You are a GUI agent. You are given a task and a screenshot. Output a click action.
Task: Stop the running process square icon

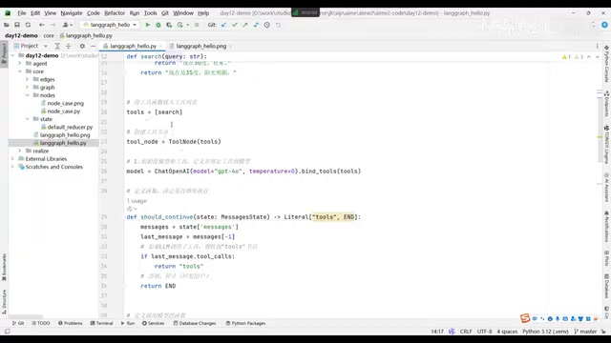[197, 25]
